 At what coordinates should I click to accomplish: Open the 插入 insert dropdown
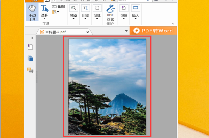tap(136, 12)
